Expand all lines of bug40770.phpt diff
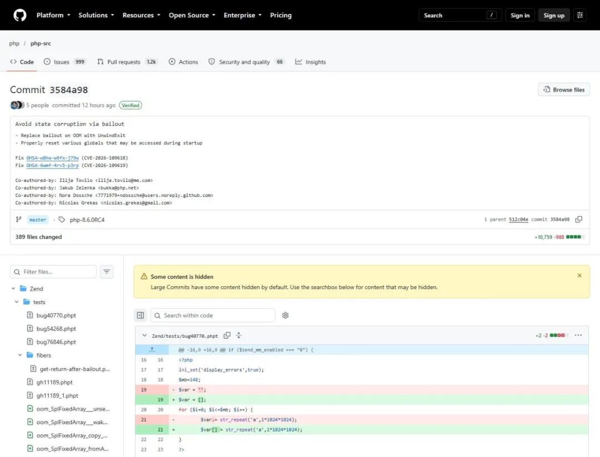This screenshot has height=457, width=600. [x=239, y=336]
